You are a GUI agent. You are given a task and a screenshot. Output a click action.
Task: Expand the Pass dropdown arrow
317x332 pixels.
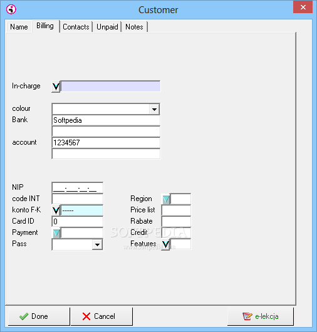97,244
